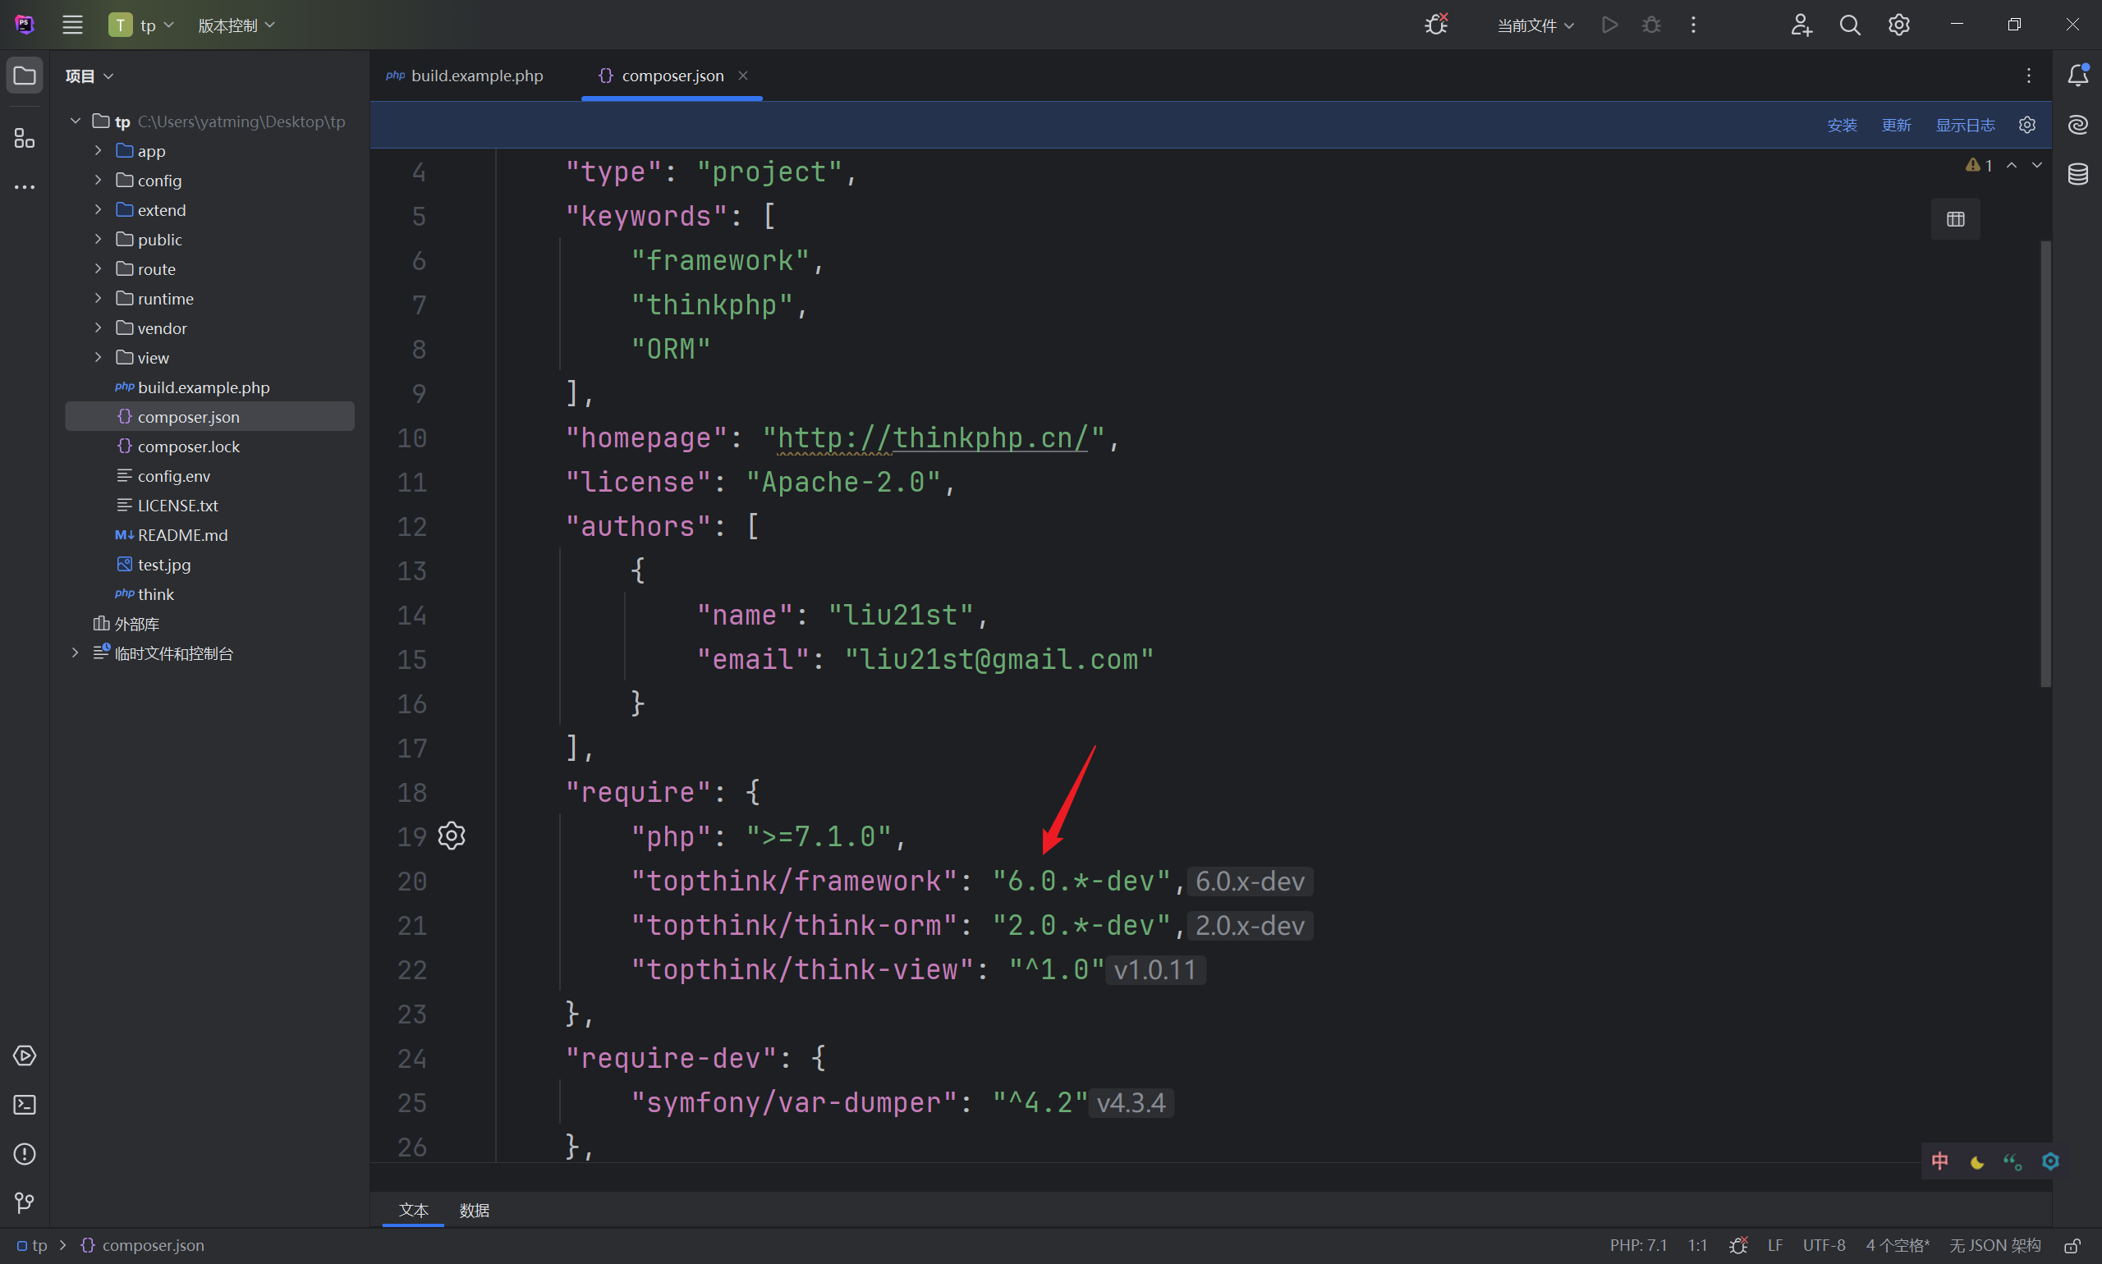The width and height of the screenshot is (2102, 1264).
Task: Open the 当前文件 run configuration dropdown
Action: (x=1535, y=25)
